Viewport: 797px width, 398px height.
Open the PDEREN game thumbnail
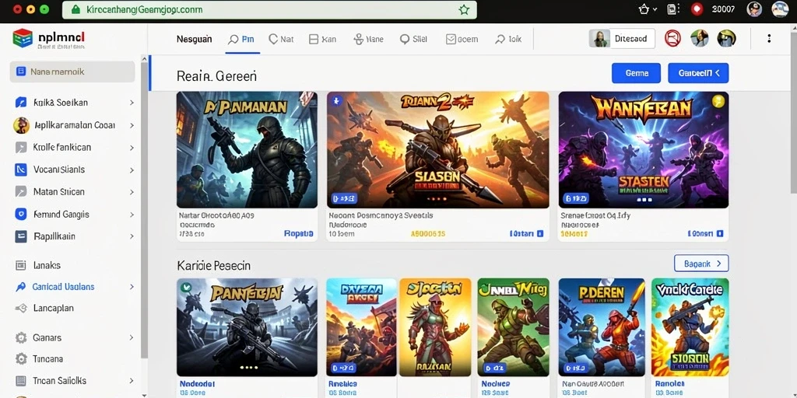[602, 327]
